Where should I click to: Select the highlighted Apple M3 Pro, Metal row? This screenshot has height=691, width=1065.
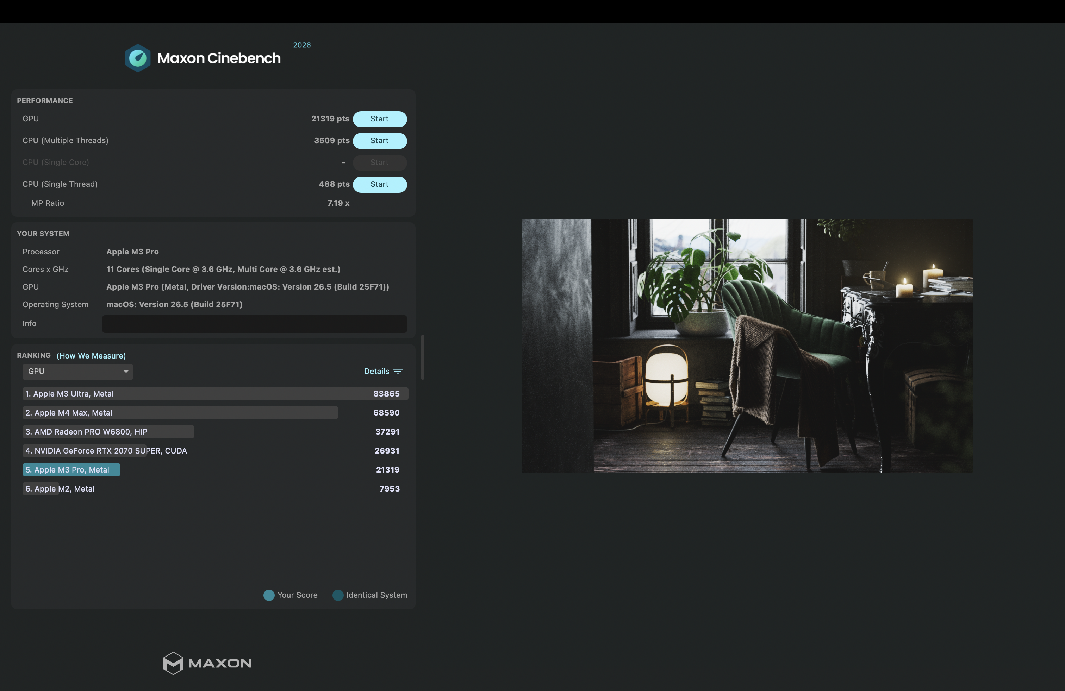click(215, 470)
